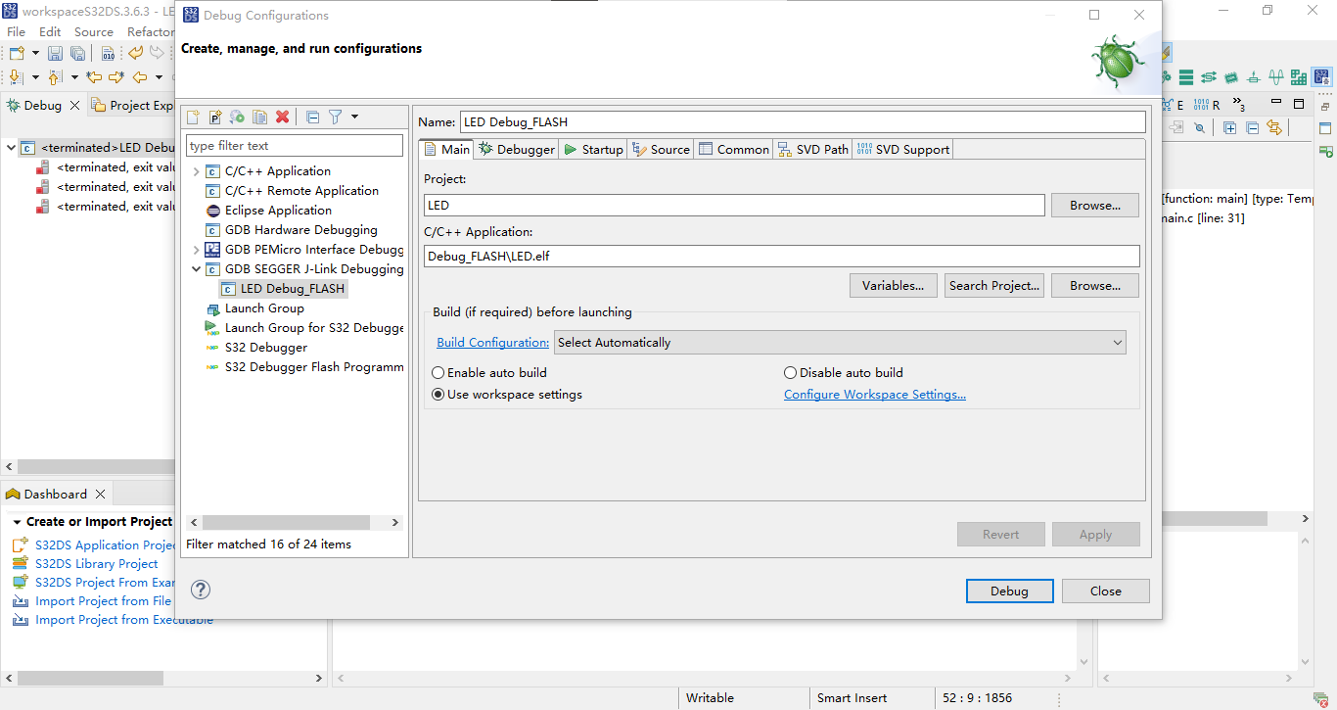
Task: Open the Source menu
Action: (x=94, y=32)
